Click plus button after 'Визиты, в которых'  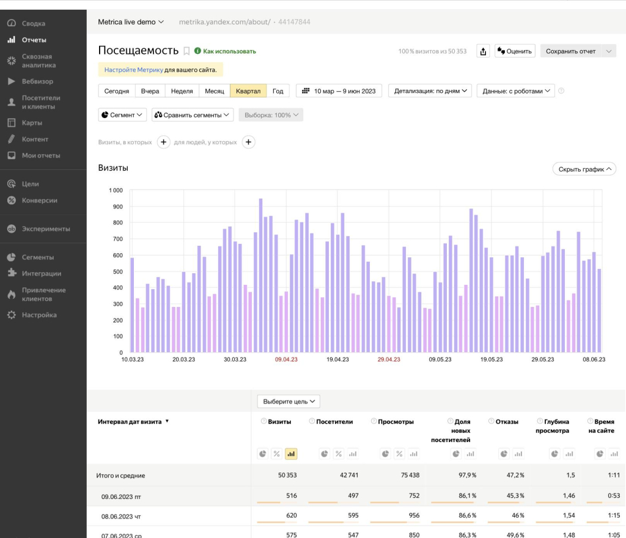163,142
